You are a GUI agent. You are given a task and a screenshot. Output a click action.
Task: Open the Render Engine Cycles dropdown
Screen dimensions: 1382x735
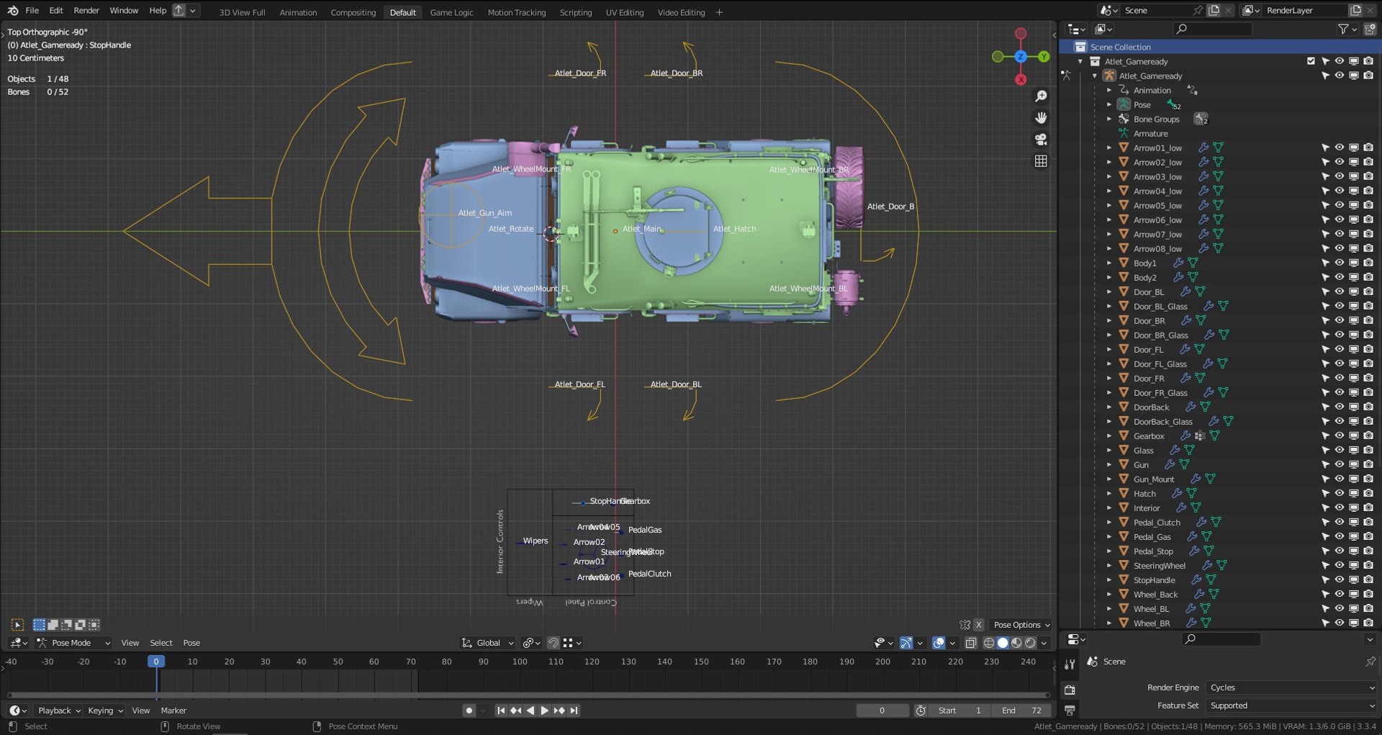pyautogui.click(x=1291, y=687)
